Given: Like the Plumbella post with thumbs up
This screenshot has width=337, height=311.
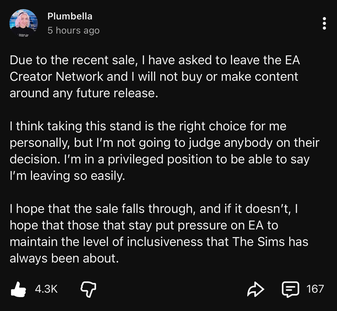Looking at the screenshot, I should [x=18, y=289].
